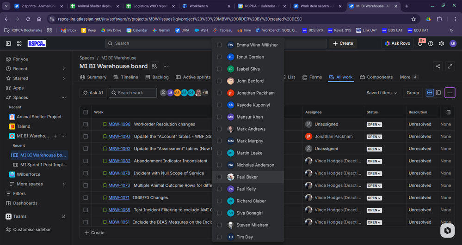The image size is (462, 245).
Task: Switch to the Summary tab
Action: point(93,77)
